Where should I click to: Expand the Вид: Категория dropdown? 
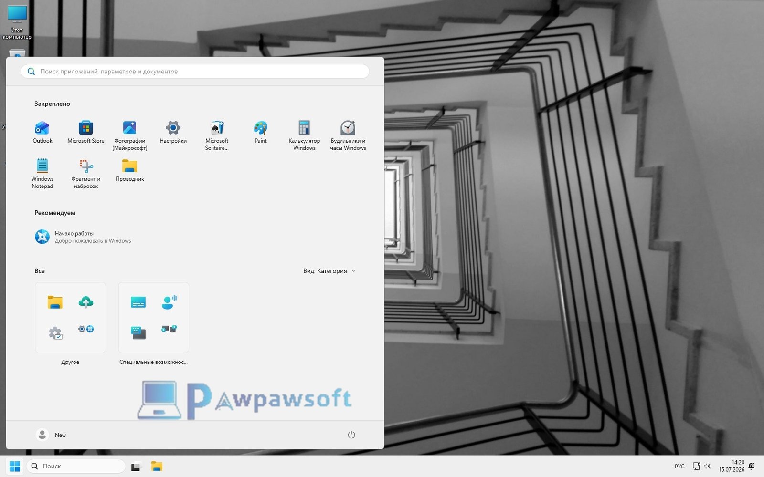pos(329,271)
